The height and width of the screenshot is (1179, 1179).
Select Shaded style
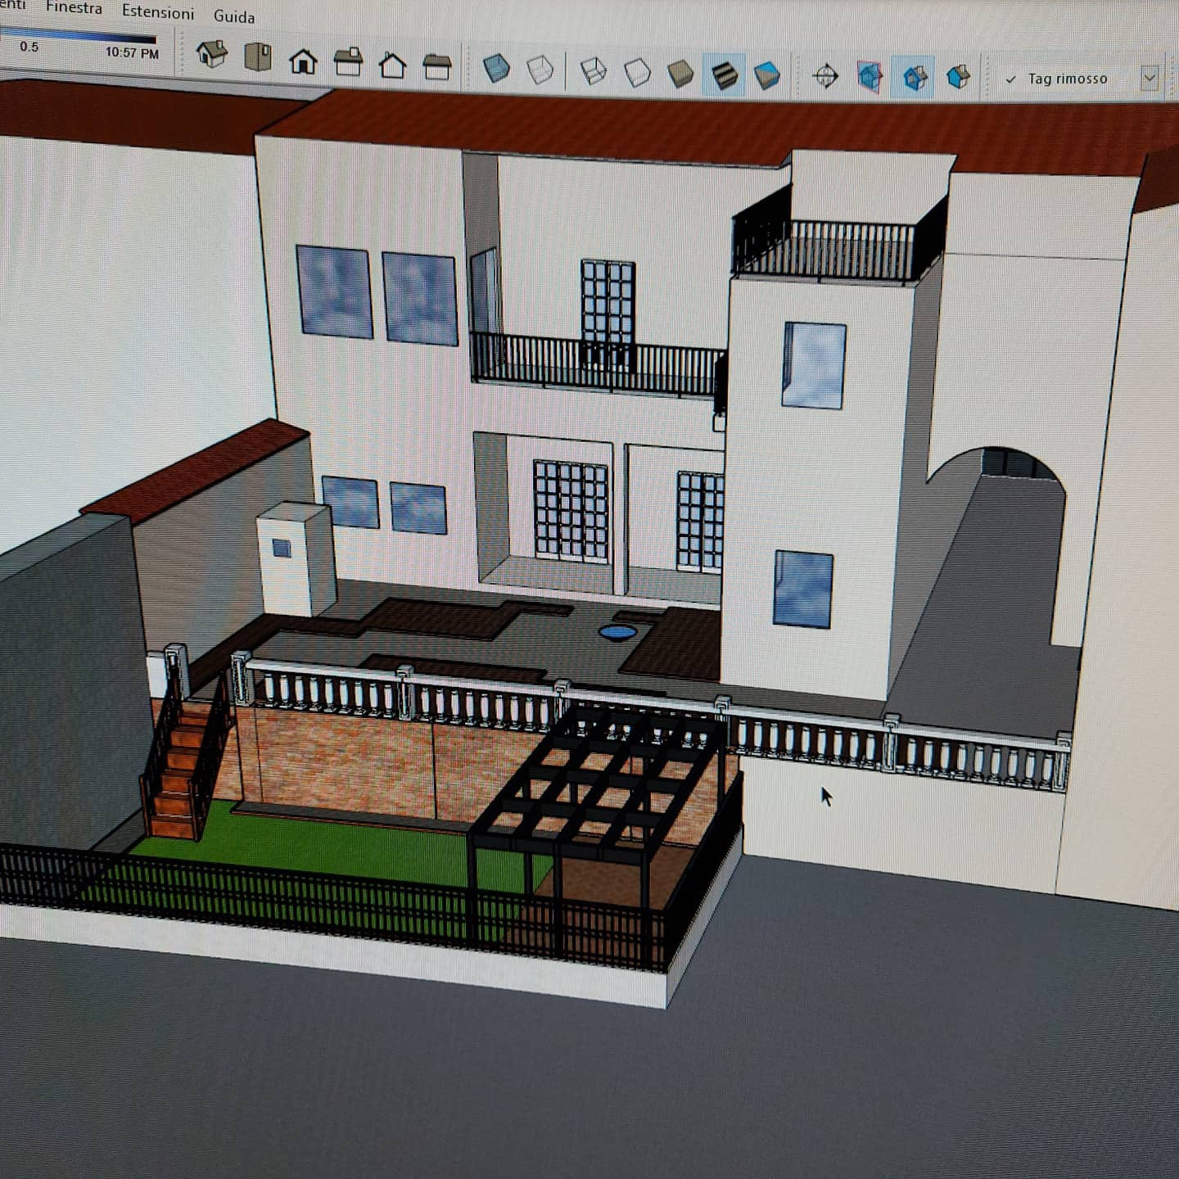click(680, 74)
